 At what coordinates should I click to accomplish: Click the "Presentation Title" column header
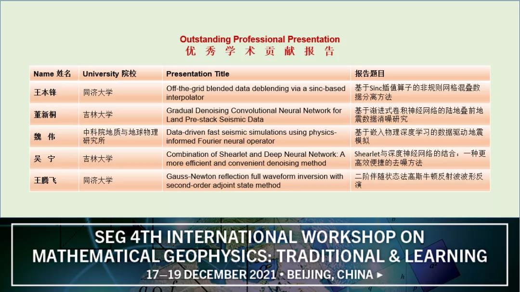point(197,74)
